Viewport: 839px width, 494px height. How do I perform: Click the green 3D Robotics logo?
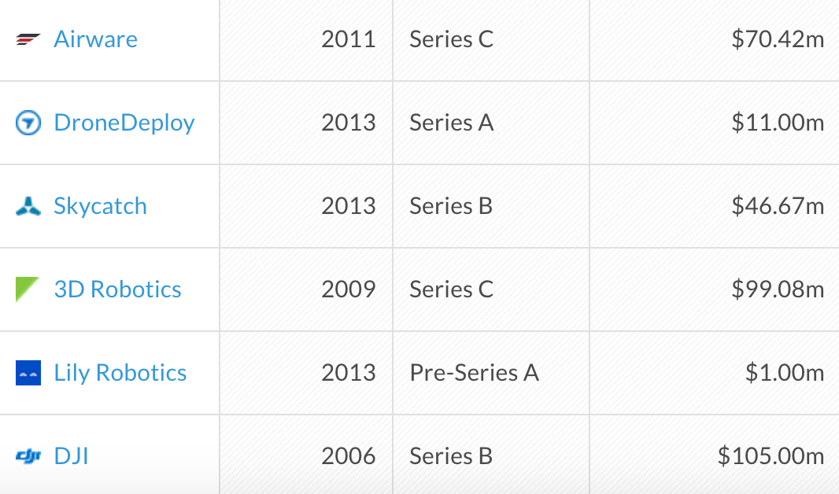[x=28, y=289]
